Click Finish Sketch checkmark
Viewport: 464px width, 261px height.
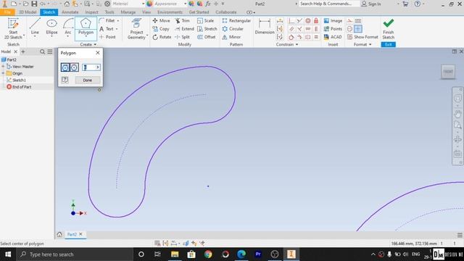(x=389, y=28)
